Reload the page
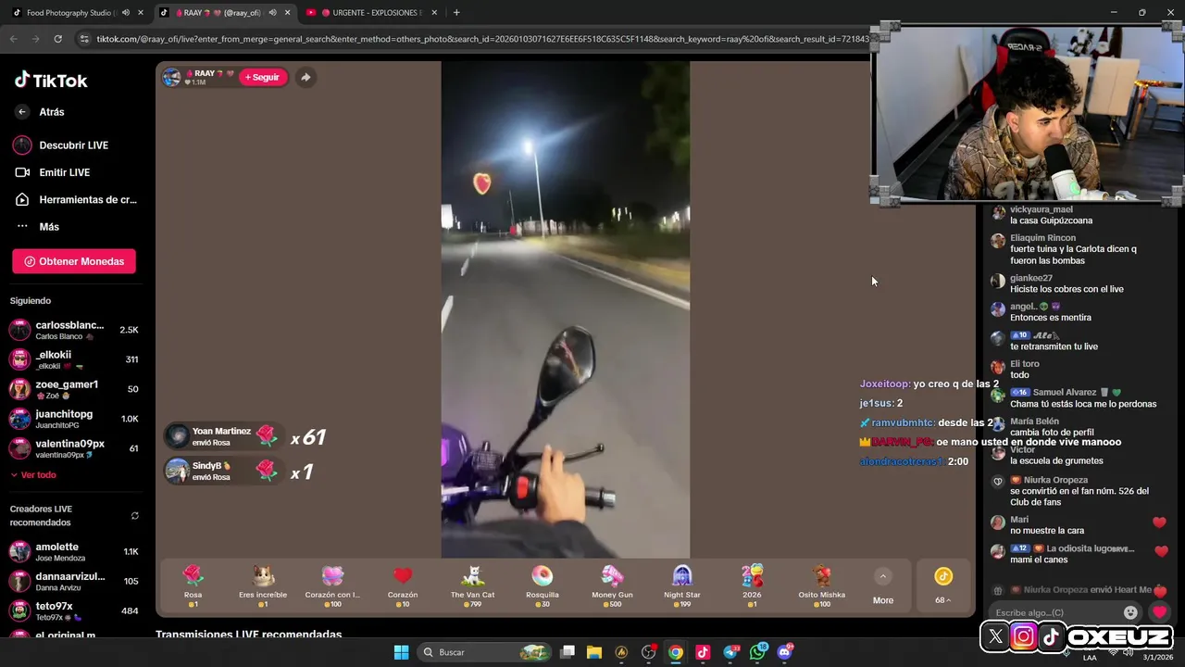This screenshot has width=1185, height=667. click(x=57, y=39)
